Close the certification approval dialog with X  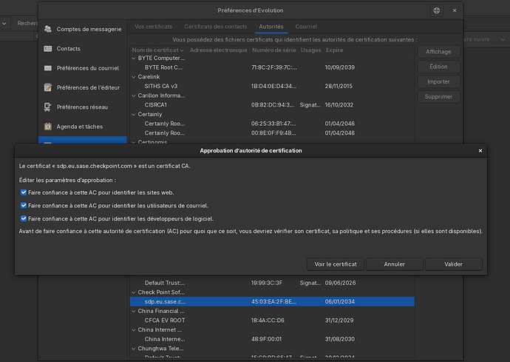coord(480,150)
